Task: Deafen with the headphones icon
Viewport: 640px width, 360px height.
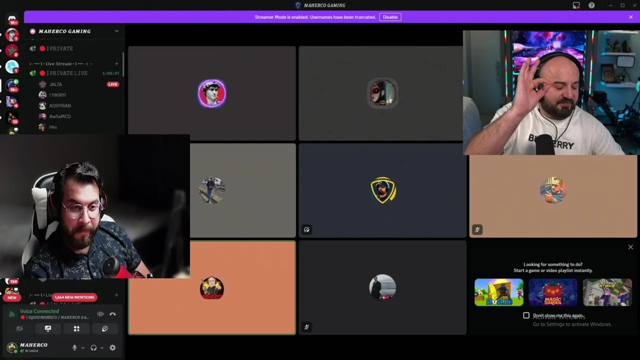Action: (x=93, y=347)
